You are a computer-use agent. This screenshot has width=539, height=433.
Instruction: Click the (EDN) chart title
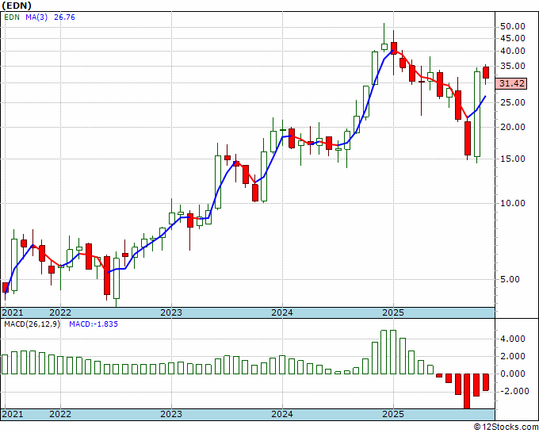click(17, 6)
